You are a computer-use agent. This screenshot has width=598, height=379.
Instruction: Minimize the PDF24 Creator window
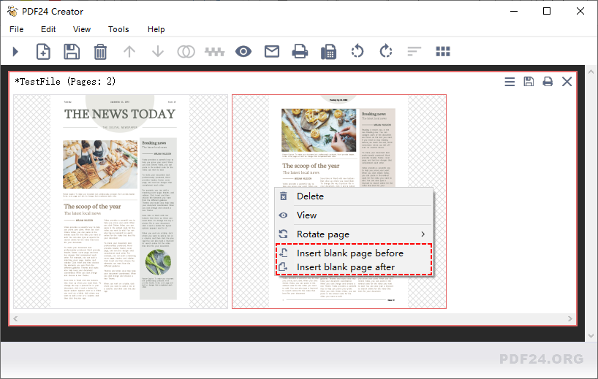tap(514, 11)
